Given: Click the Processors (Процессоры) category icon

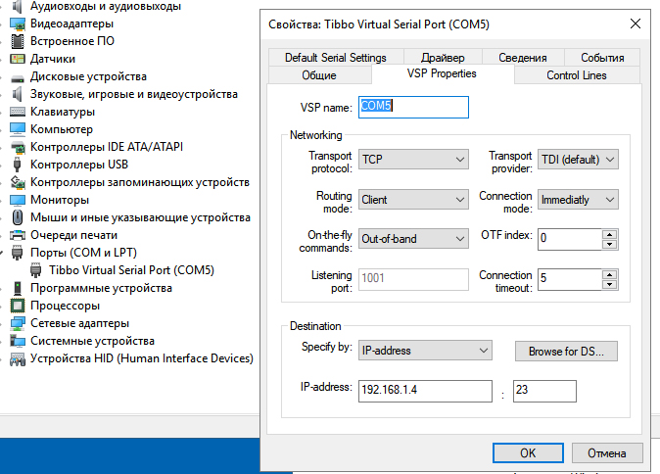Looking at the screenshot, I should [x=18, y=306].
